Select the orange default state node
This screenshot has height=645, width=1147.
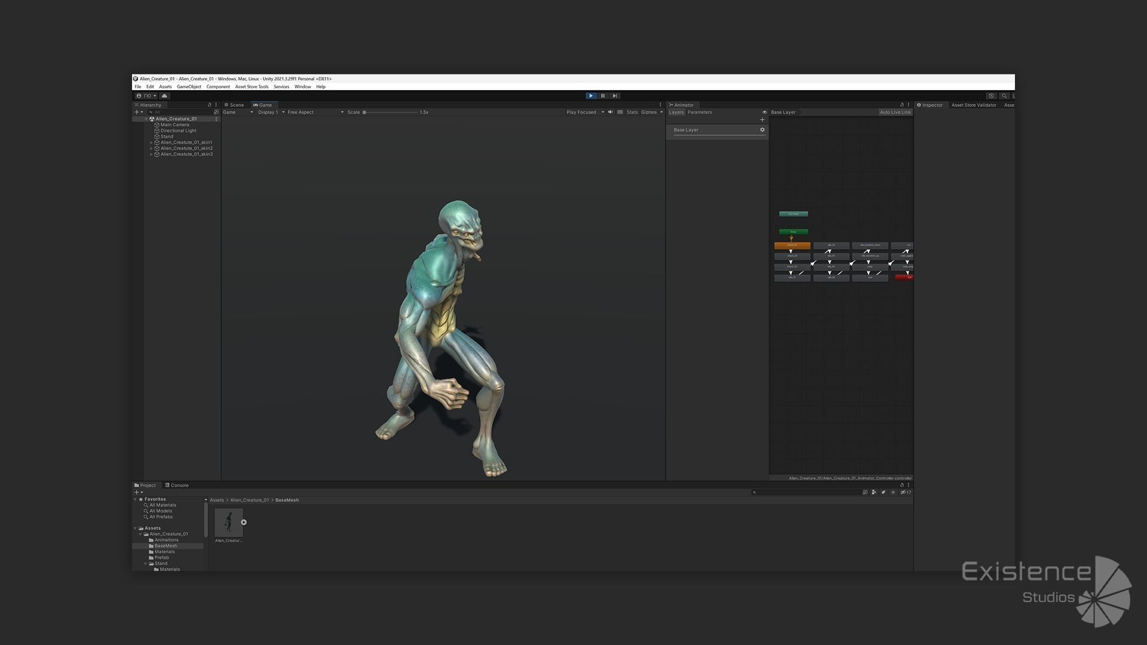pos(792,245)
